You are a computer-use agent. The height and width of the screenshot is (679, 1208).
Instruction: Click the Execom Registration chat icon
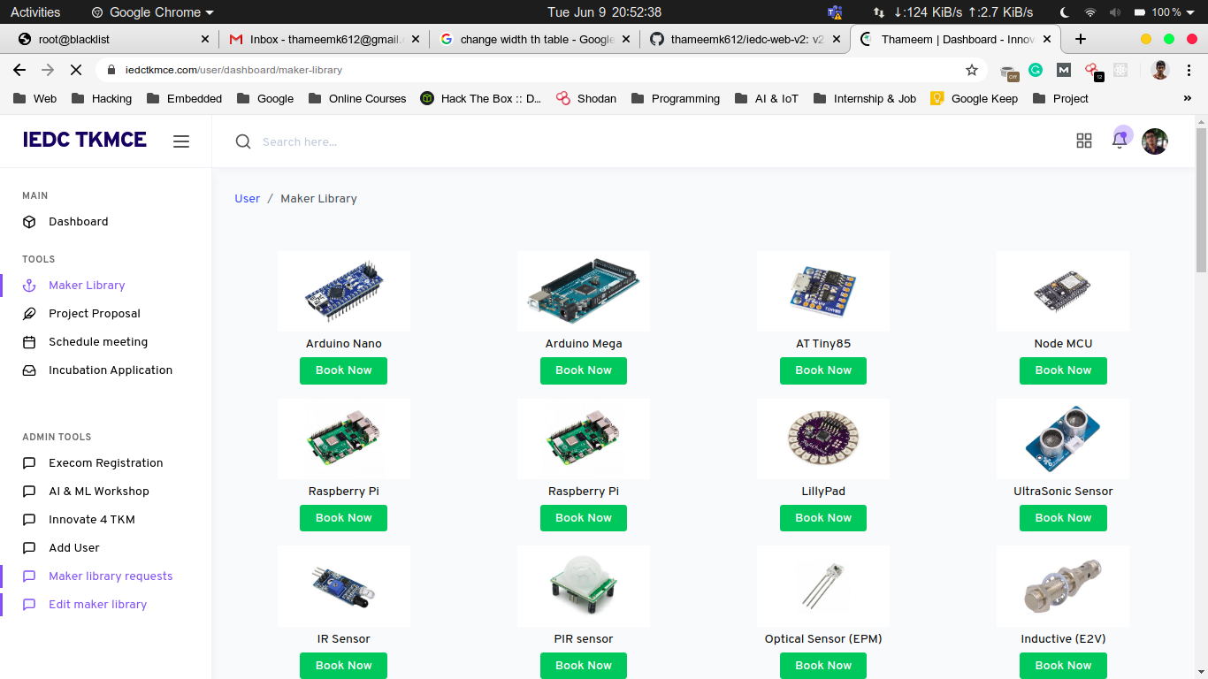[x=29, y=463]
